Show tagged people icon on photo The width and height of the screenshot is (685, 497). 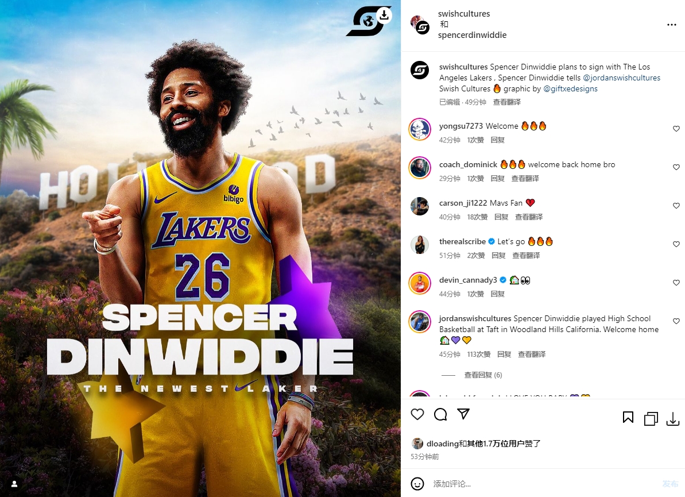point(14,483)
